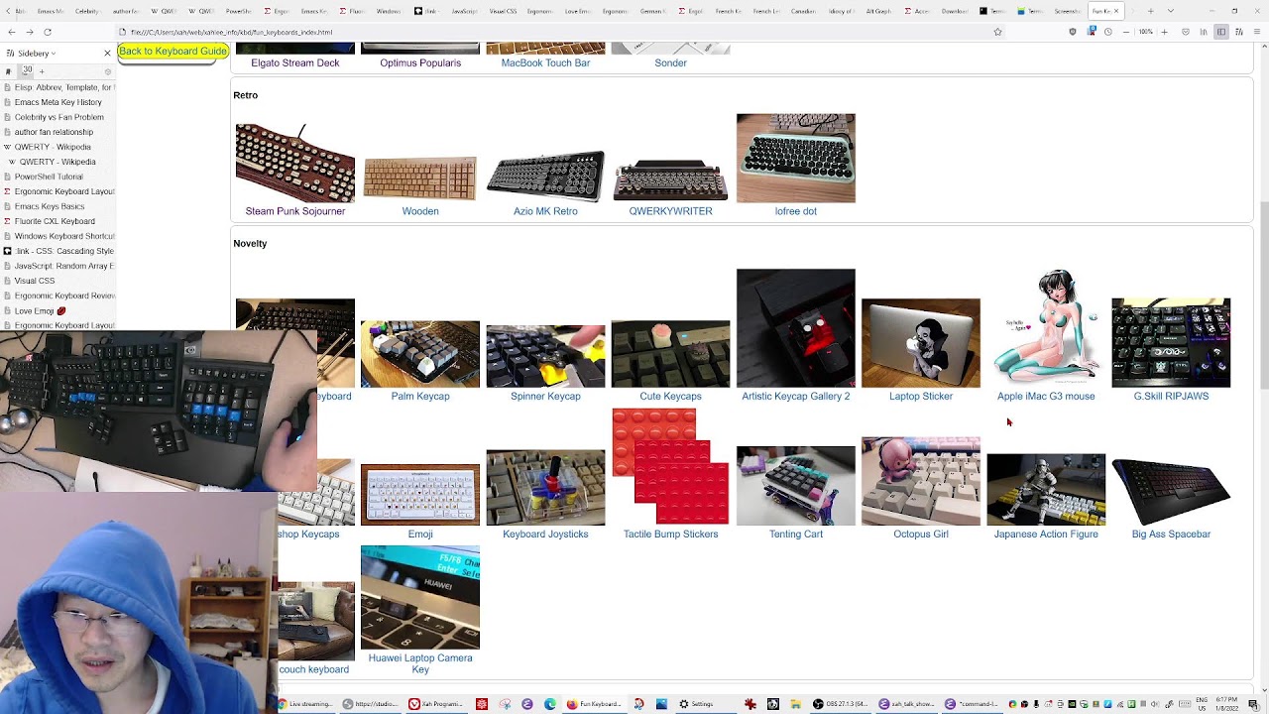Open Xah Programming Vivaldi taskbar item
Viewport: 1269px width, 714px height.
coord(436,704)
